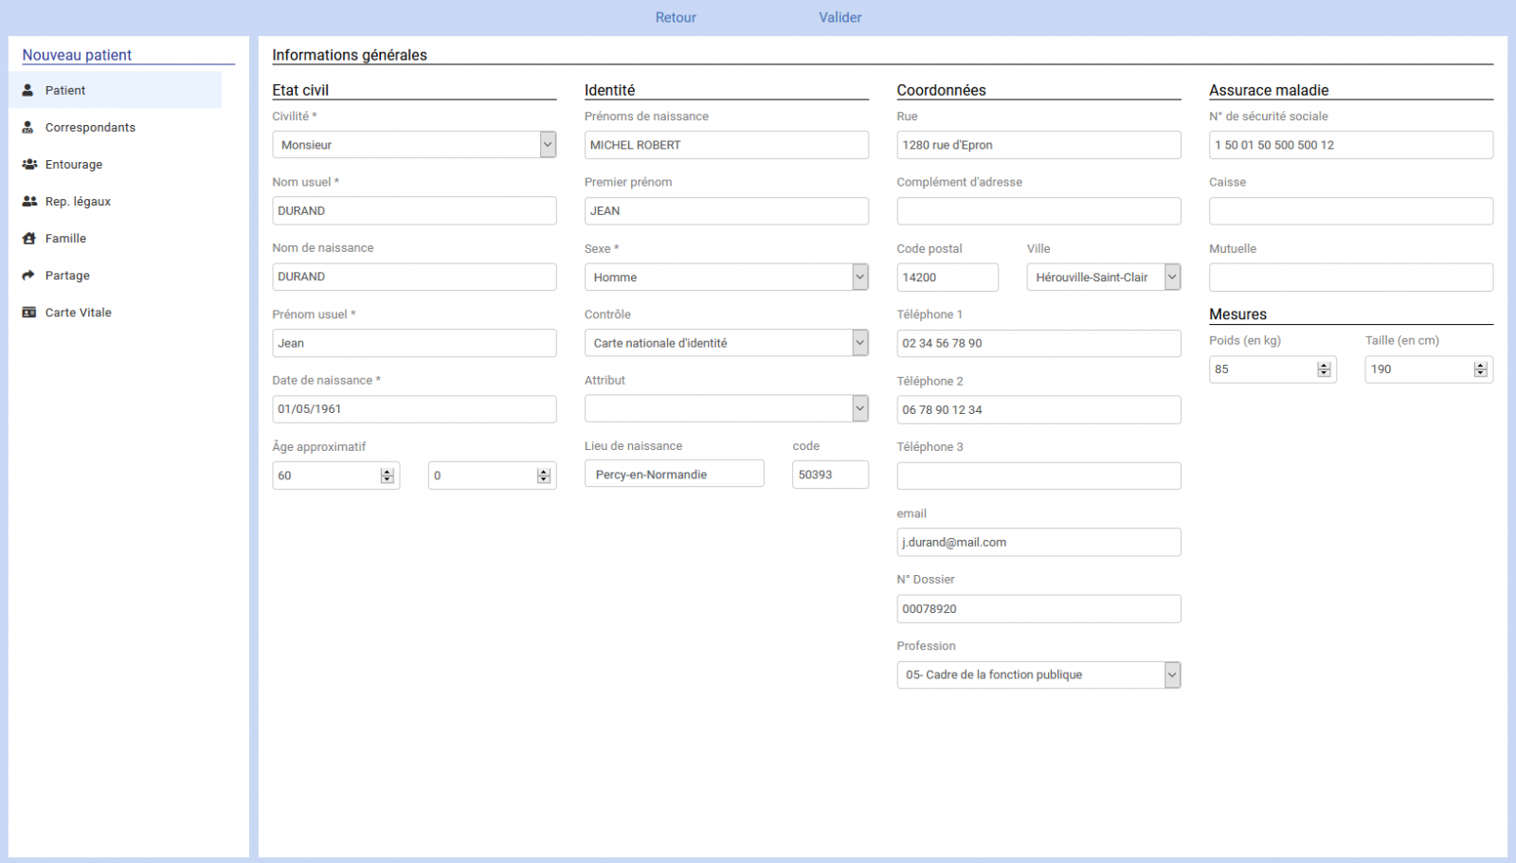Open the Civilité dropdown showing Monsieur

[414, 145]
